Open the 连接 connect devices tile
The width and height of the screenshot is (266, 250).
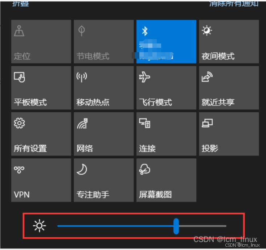[167, 134]
